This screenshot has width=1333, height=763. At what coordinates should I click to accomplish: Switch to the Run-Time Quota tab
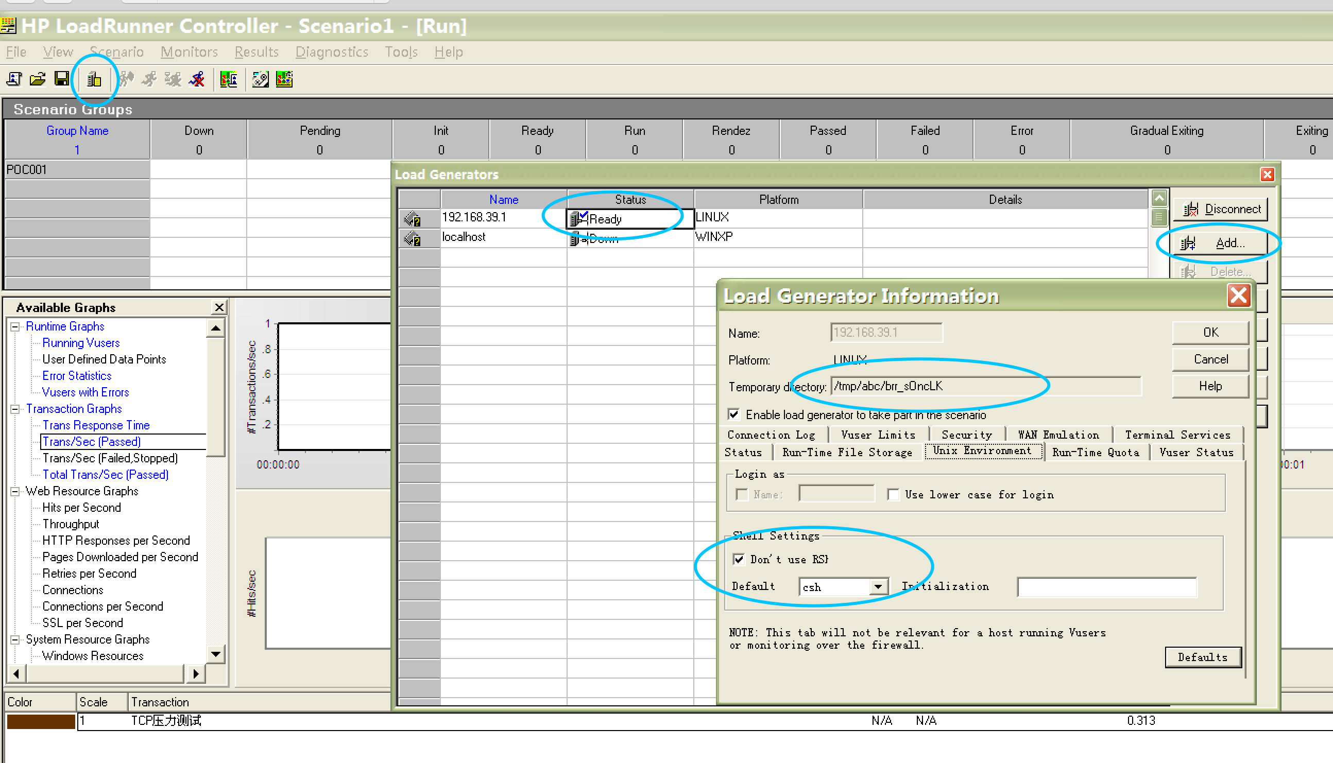pos(1096,452)
